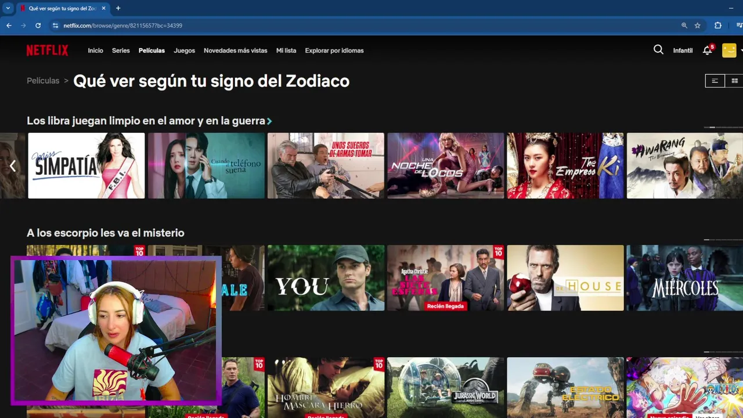Click the webcam overlay video

(116, 330)
